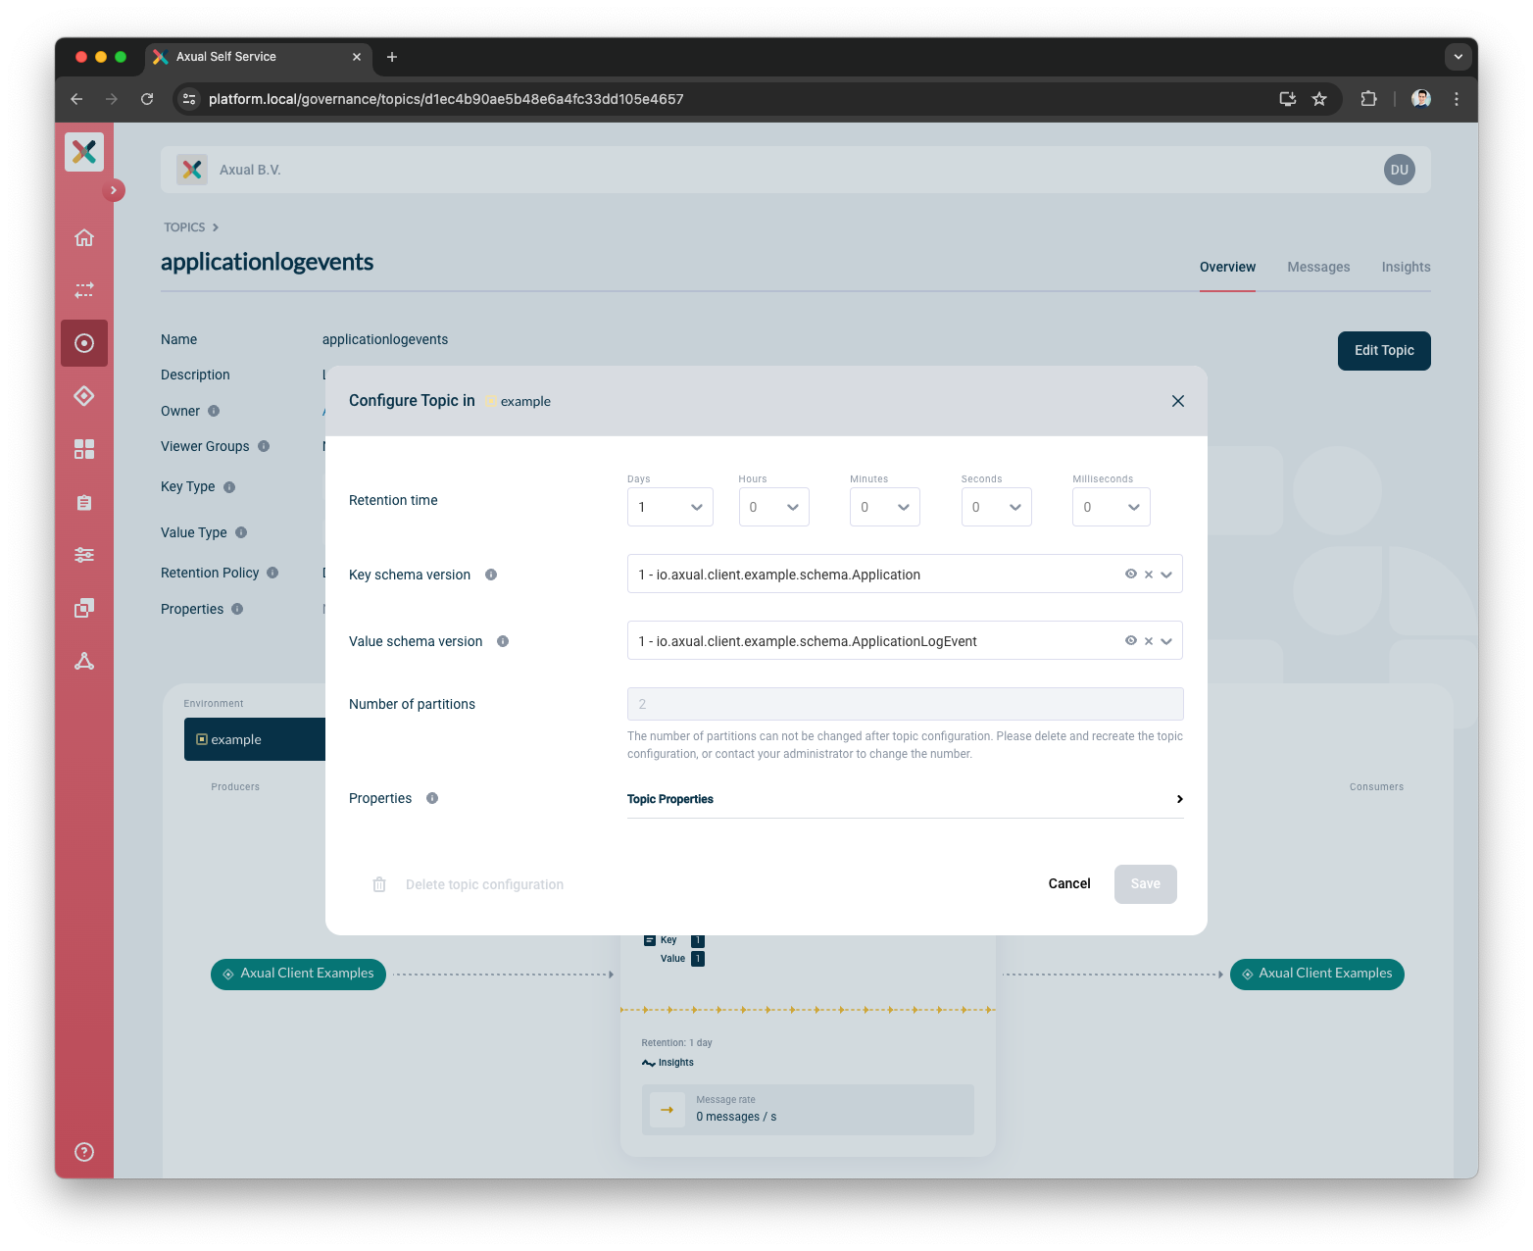Viewport: 1533px width, 1251px height.
Task: Click the Number of partitions field
Action: coord(905,704)
